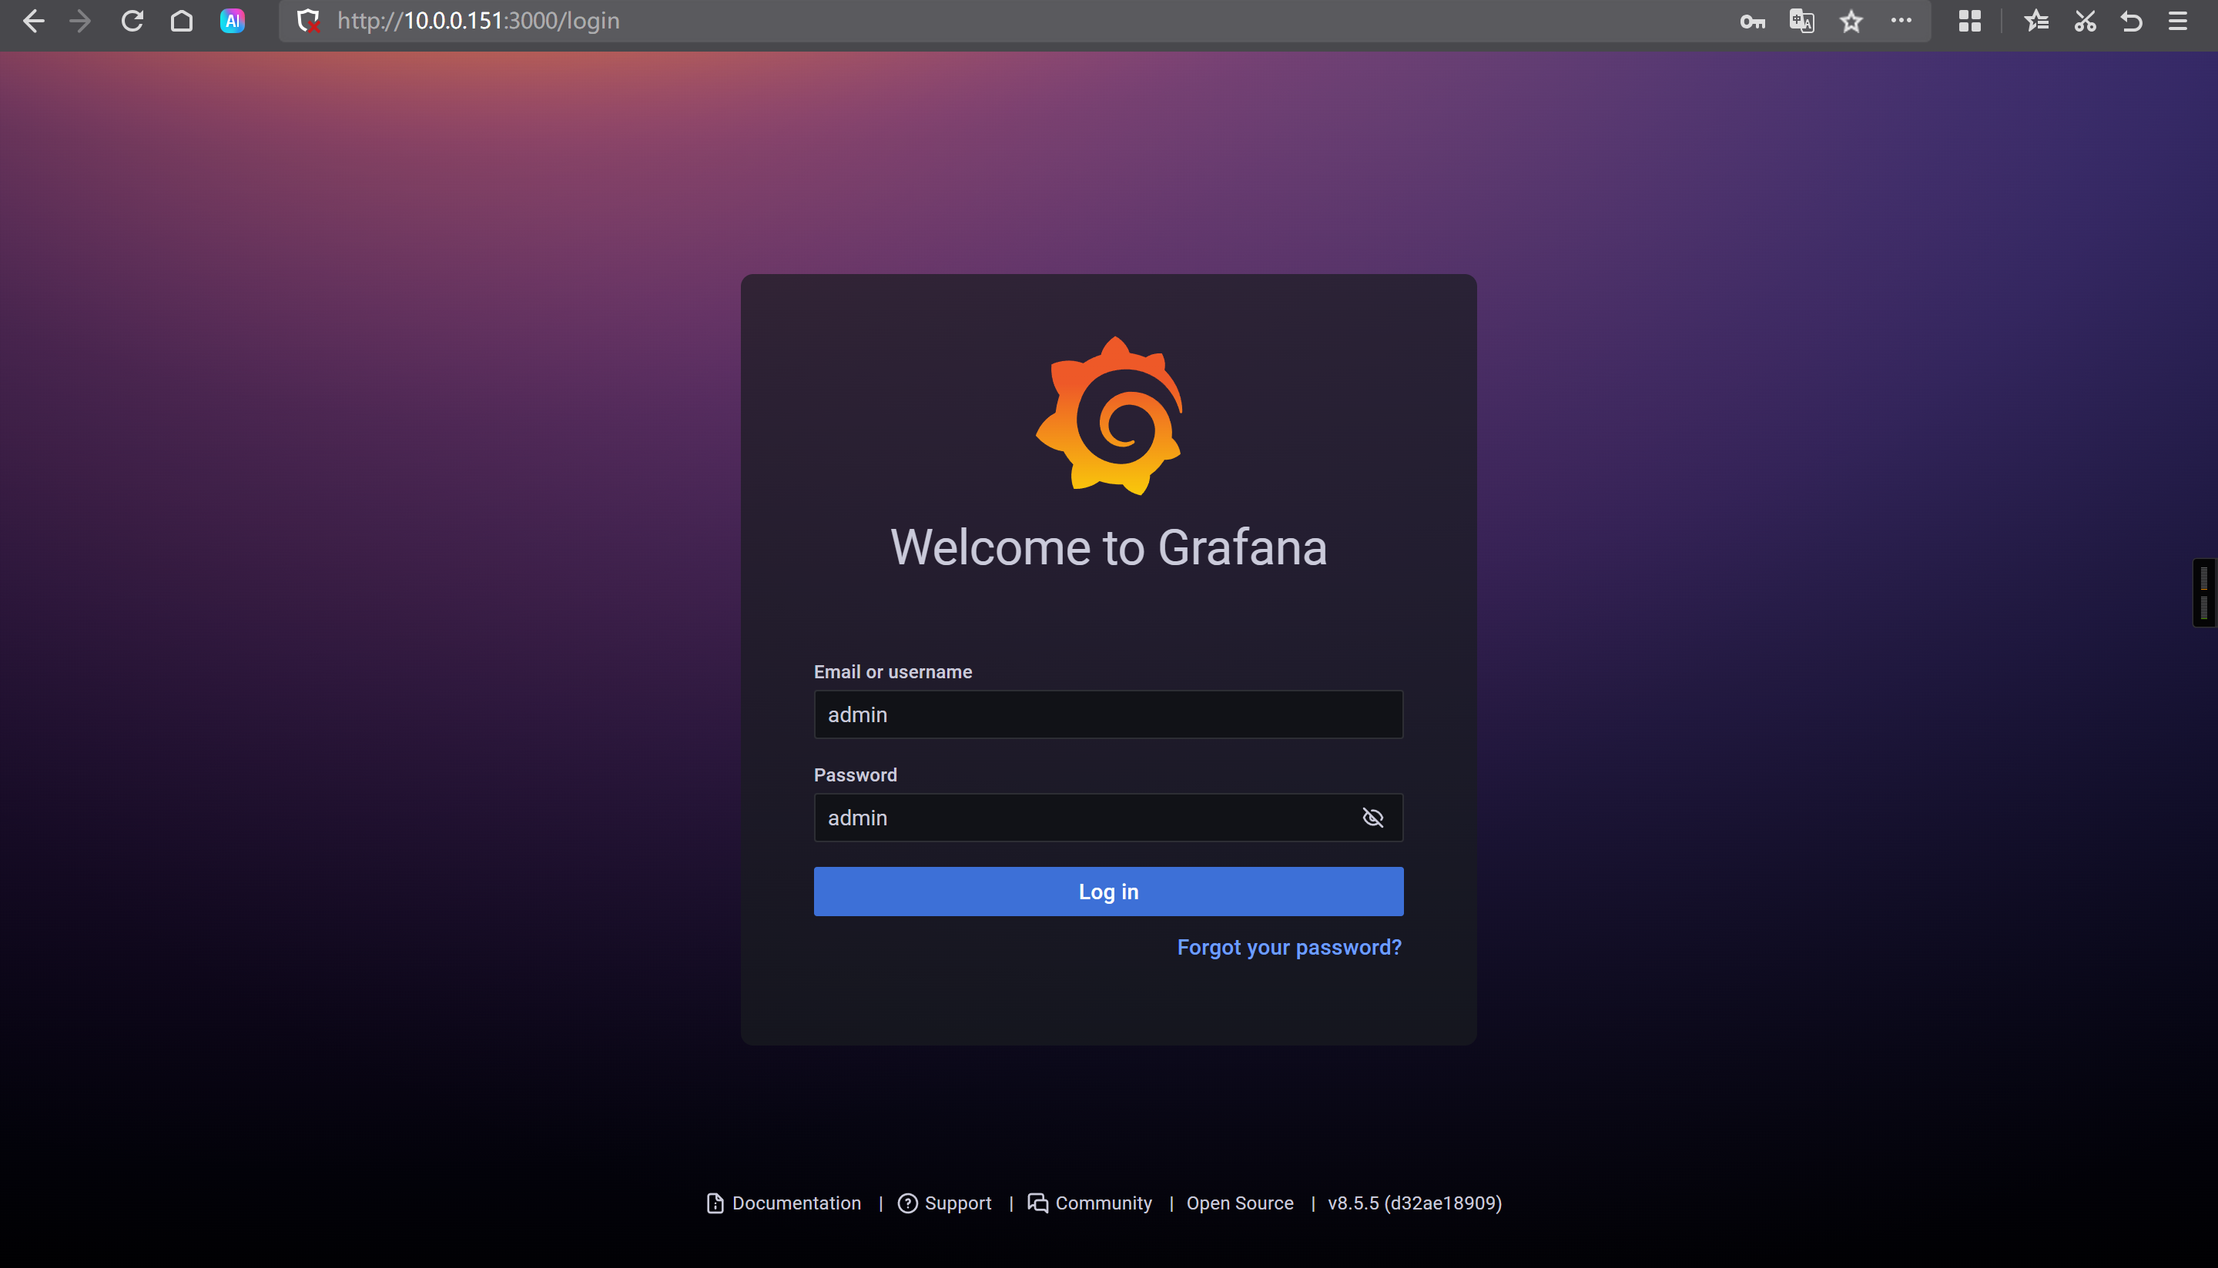Open the extensions grid icon
Screen dimensions: 2218x1268
pos(1970,21)
